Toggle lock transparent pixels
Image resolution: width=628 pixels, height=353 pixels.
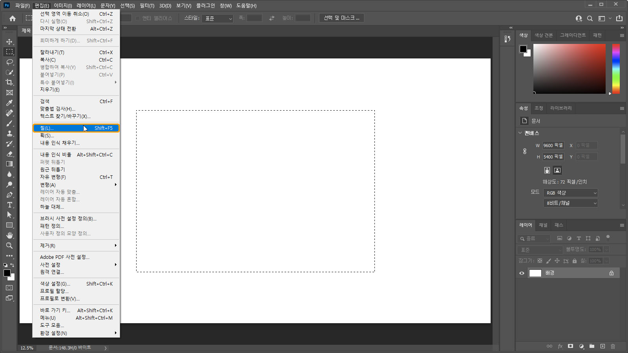click(x=540, y=261)
